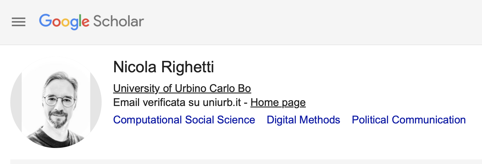
Task: Click the colorful "Google" word in logo
Action: coord(64,21)
